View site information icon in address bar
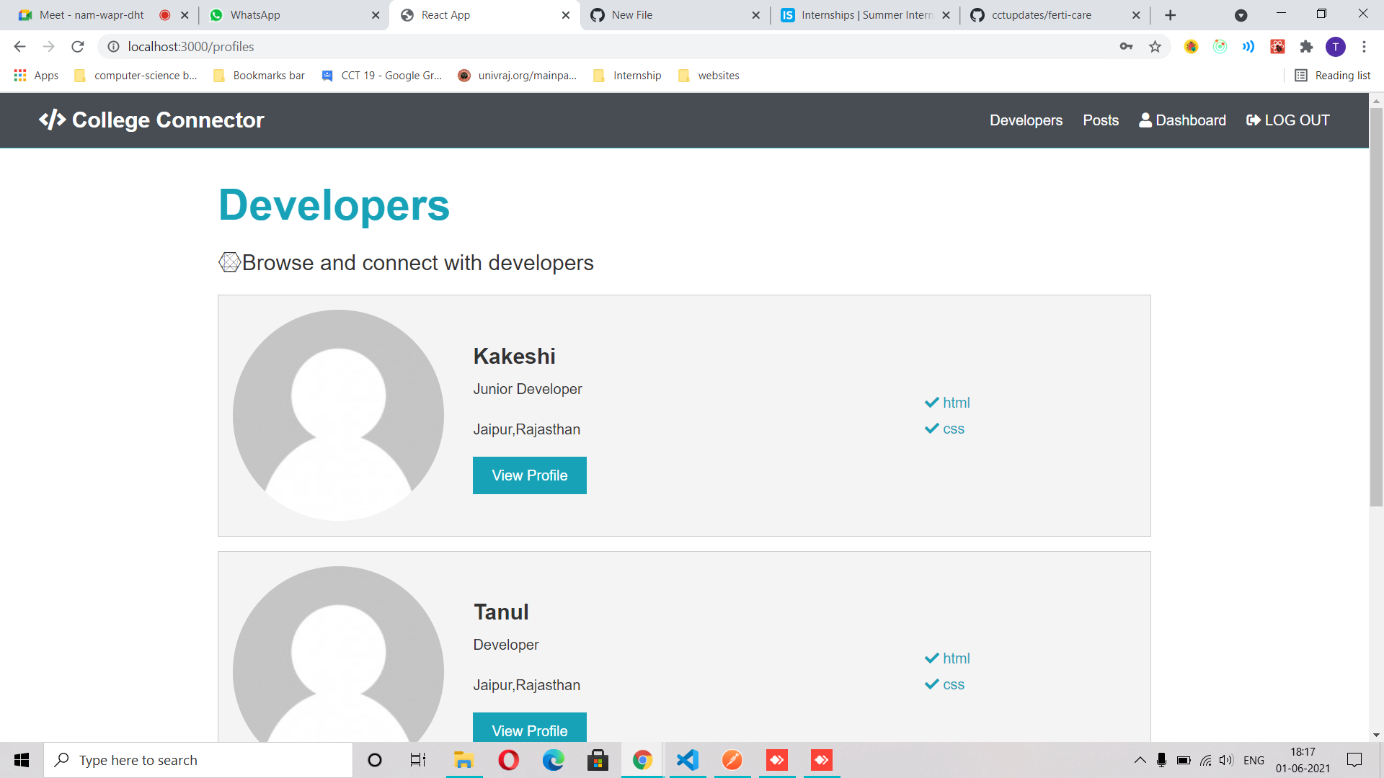 point(113,47)
